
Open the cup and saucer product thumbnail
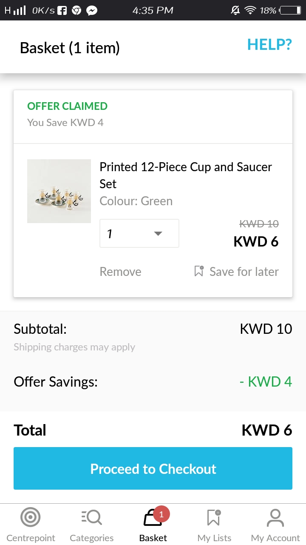click(x=59, y=191)
